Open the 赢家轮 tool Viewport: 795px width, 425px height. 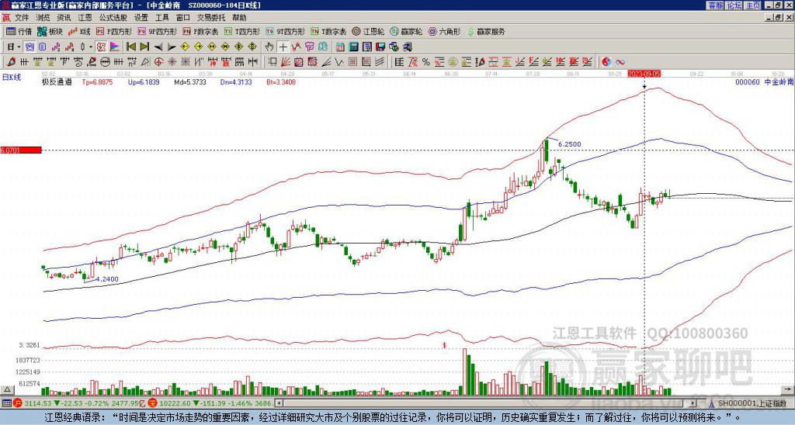coord(406,31)
